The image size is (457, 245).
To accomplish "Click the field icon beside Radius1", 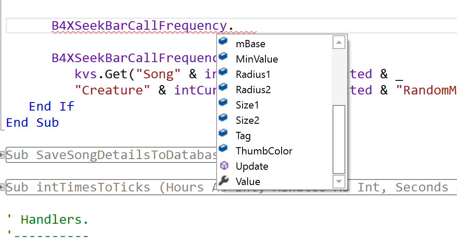I will tap(223, 74).
